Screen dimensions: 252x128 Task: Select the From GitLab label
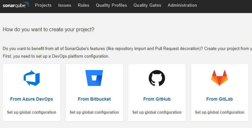click(219, 99)
